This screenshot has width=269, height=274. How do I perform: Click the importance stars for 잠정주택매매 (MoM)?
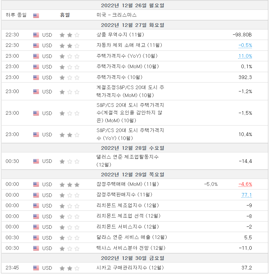pyautogui.click(x=70, y=185)
